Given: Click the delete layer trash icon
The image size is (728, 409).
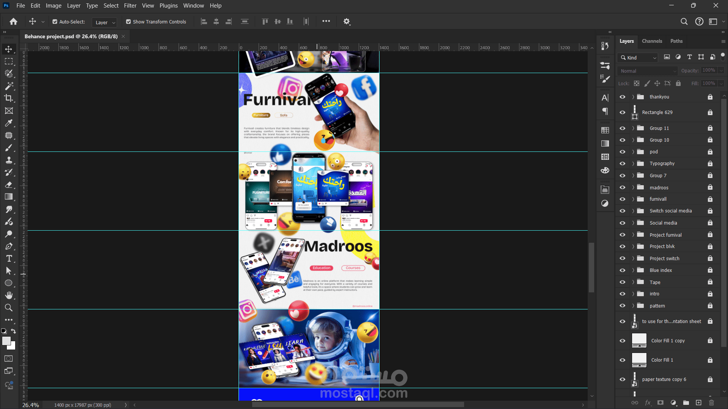Looking at the screenshot, I should point(711,403).
